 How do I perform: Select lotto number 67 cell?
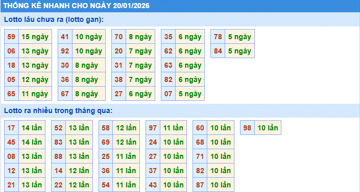click(x=65, y=94)
